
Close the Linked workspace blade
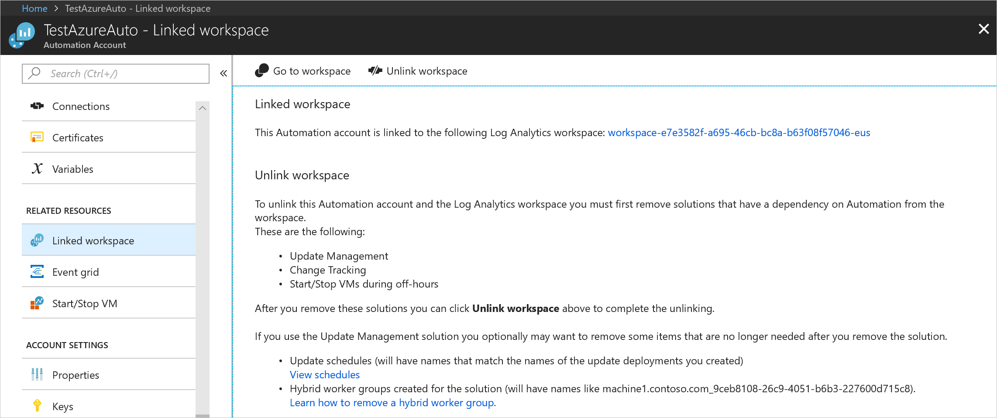click(x=983, y=29)
